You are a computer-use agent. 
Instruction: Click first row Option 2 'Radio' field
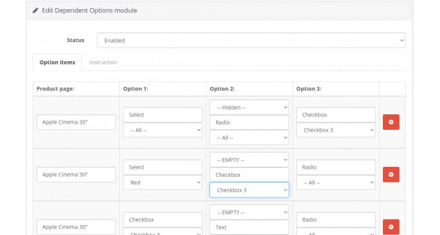249,122
